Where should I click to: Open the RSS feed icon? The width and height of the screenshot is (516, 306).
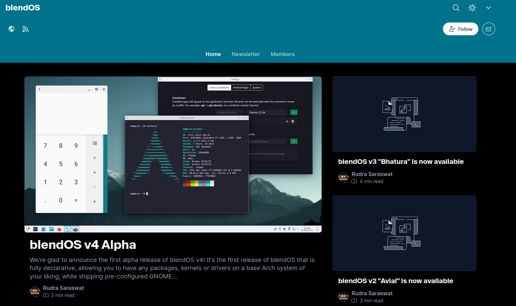pyautogui.click(x=26, y=29)
